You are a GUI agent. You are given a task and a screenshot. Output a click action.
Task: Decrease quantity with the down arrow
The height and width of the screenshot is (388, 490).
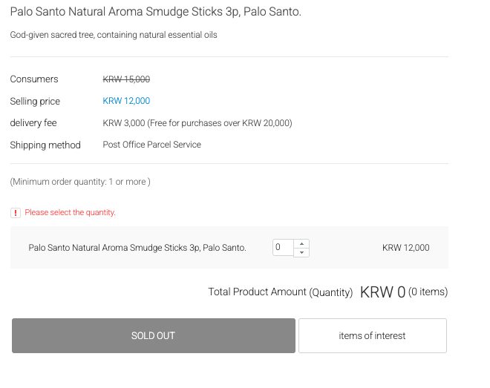[x=301, y=252]
